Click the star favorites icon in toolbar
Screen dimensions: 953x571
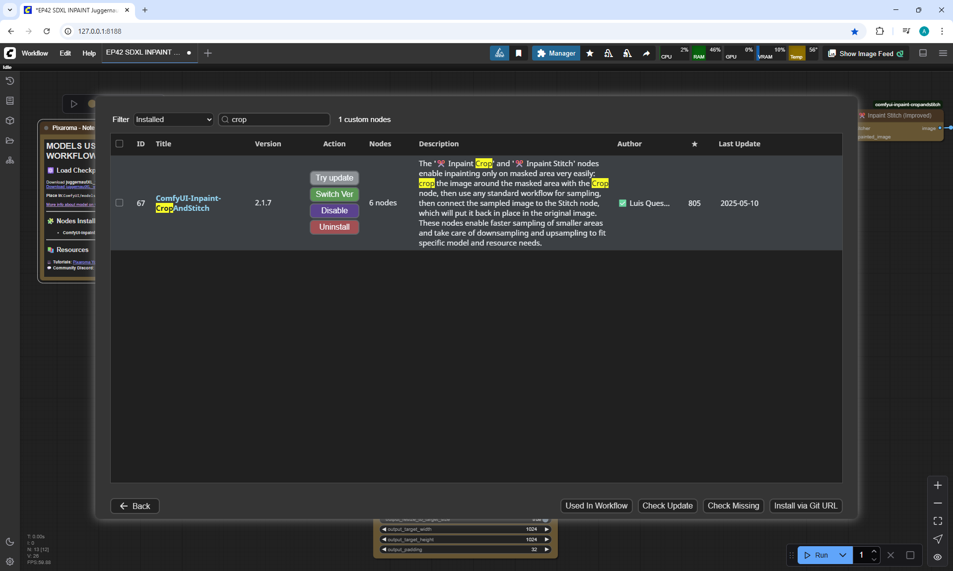point(590,53)
